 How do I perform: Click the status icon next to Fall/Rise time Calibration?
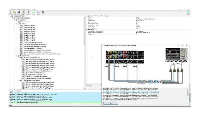(x=23, y=25)
